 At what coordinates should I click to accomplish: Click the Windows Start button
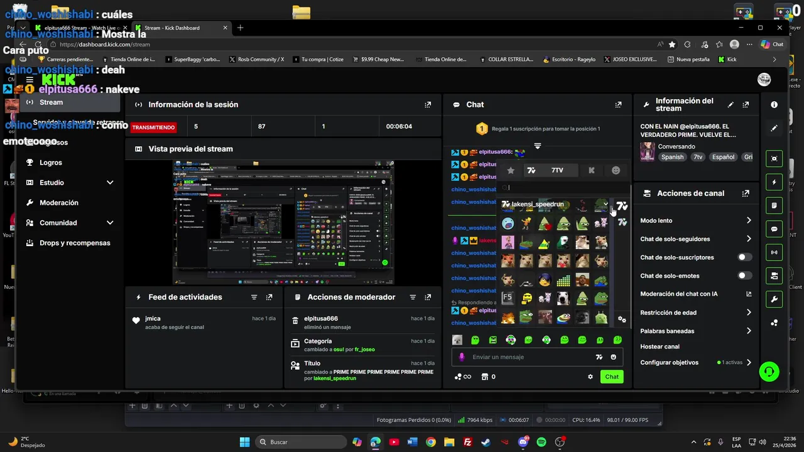[244, 442]
